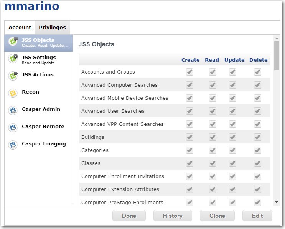Toggle Delete checkbox for Computer Enrollment Invitations
285x229 pixels.
coord(257,176)
